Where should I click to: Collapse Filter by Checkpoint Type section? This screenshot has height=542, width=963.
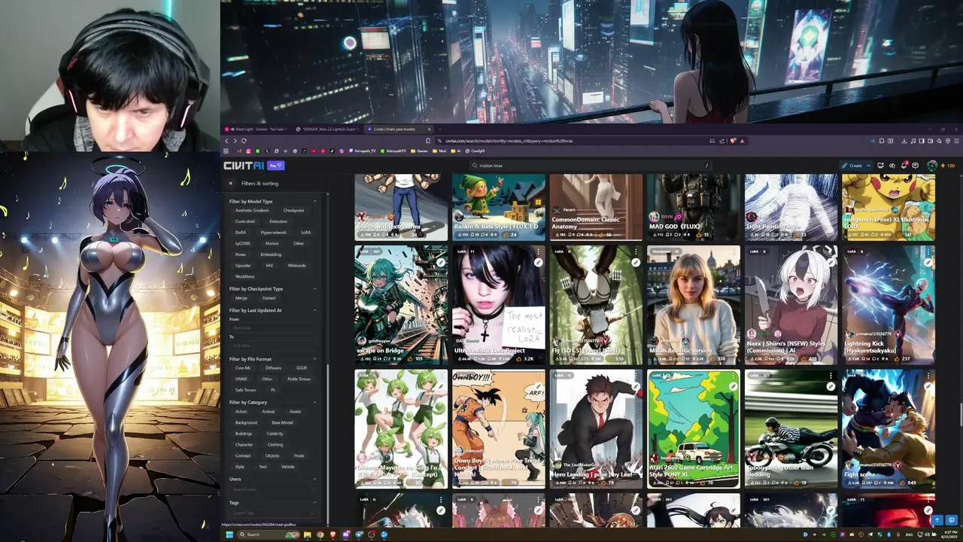(x=314, y=289)
